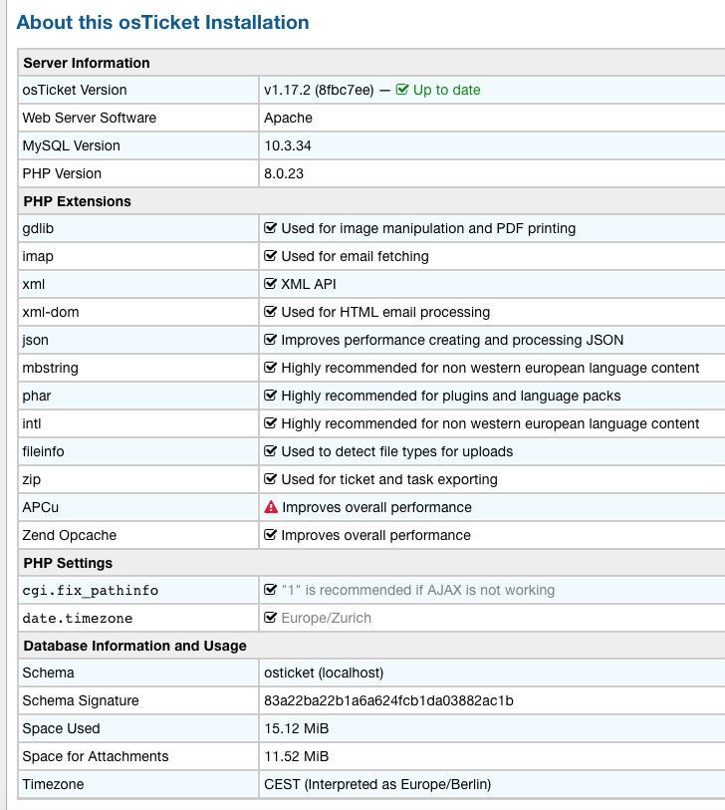Click the PHP Extensions section header

[x=77, y=201]
